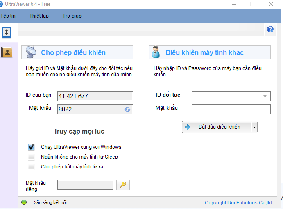Open the Copyright DucFabulous Co.ltd link
283x209 pixels.
click(x=238, y=203)
